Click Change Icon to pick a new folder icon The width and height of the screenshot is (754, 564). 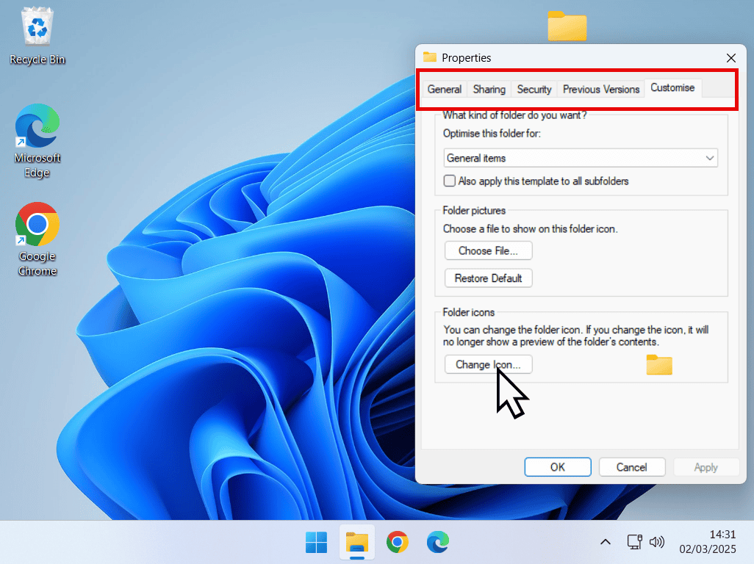click(488, 364)
